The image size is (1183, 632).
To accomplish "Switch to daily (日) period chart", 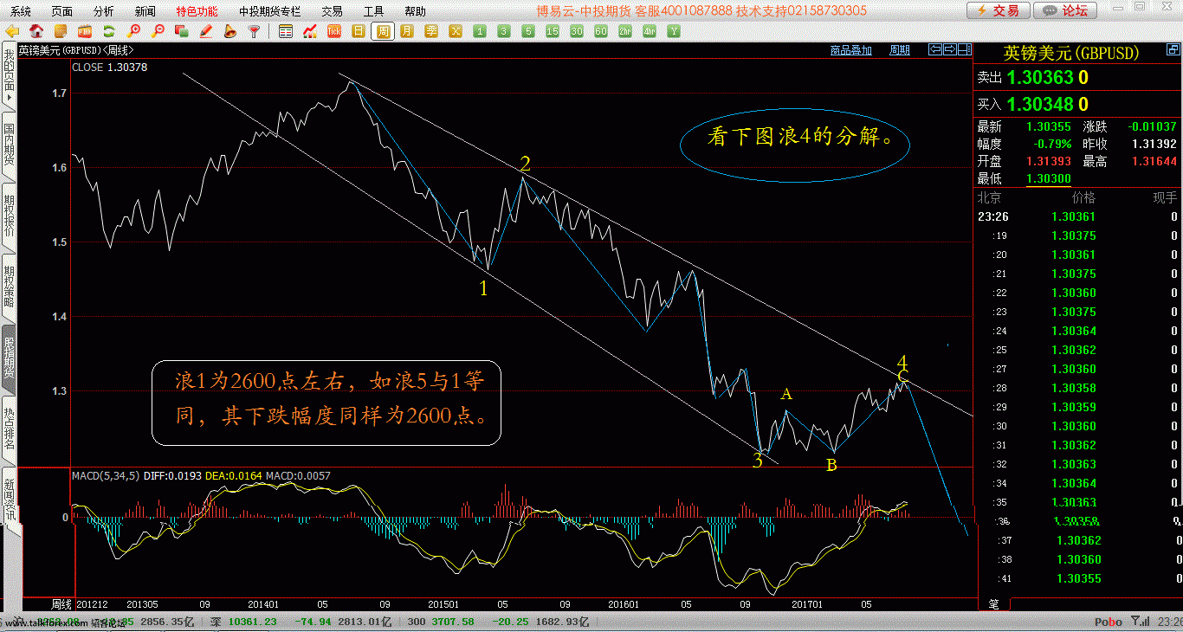I will (359, 31).
